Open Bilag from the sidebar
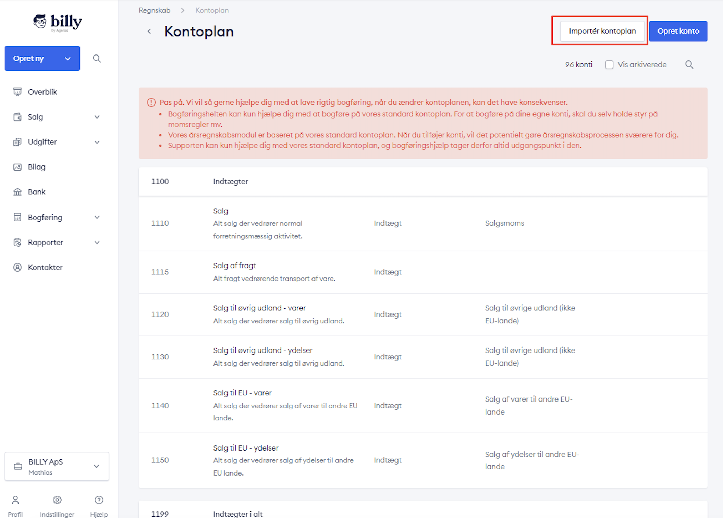Screen dimensions: 723x518 pyautogui.click(x=36, y=167)
